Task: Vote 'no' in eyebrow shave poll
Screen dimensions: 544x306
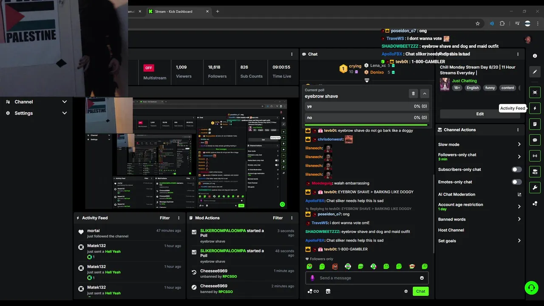Action: (x=366, y=118)
